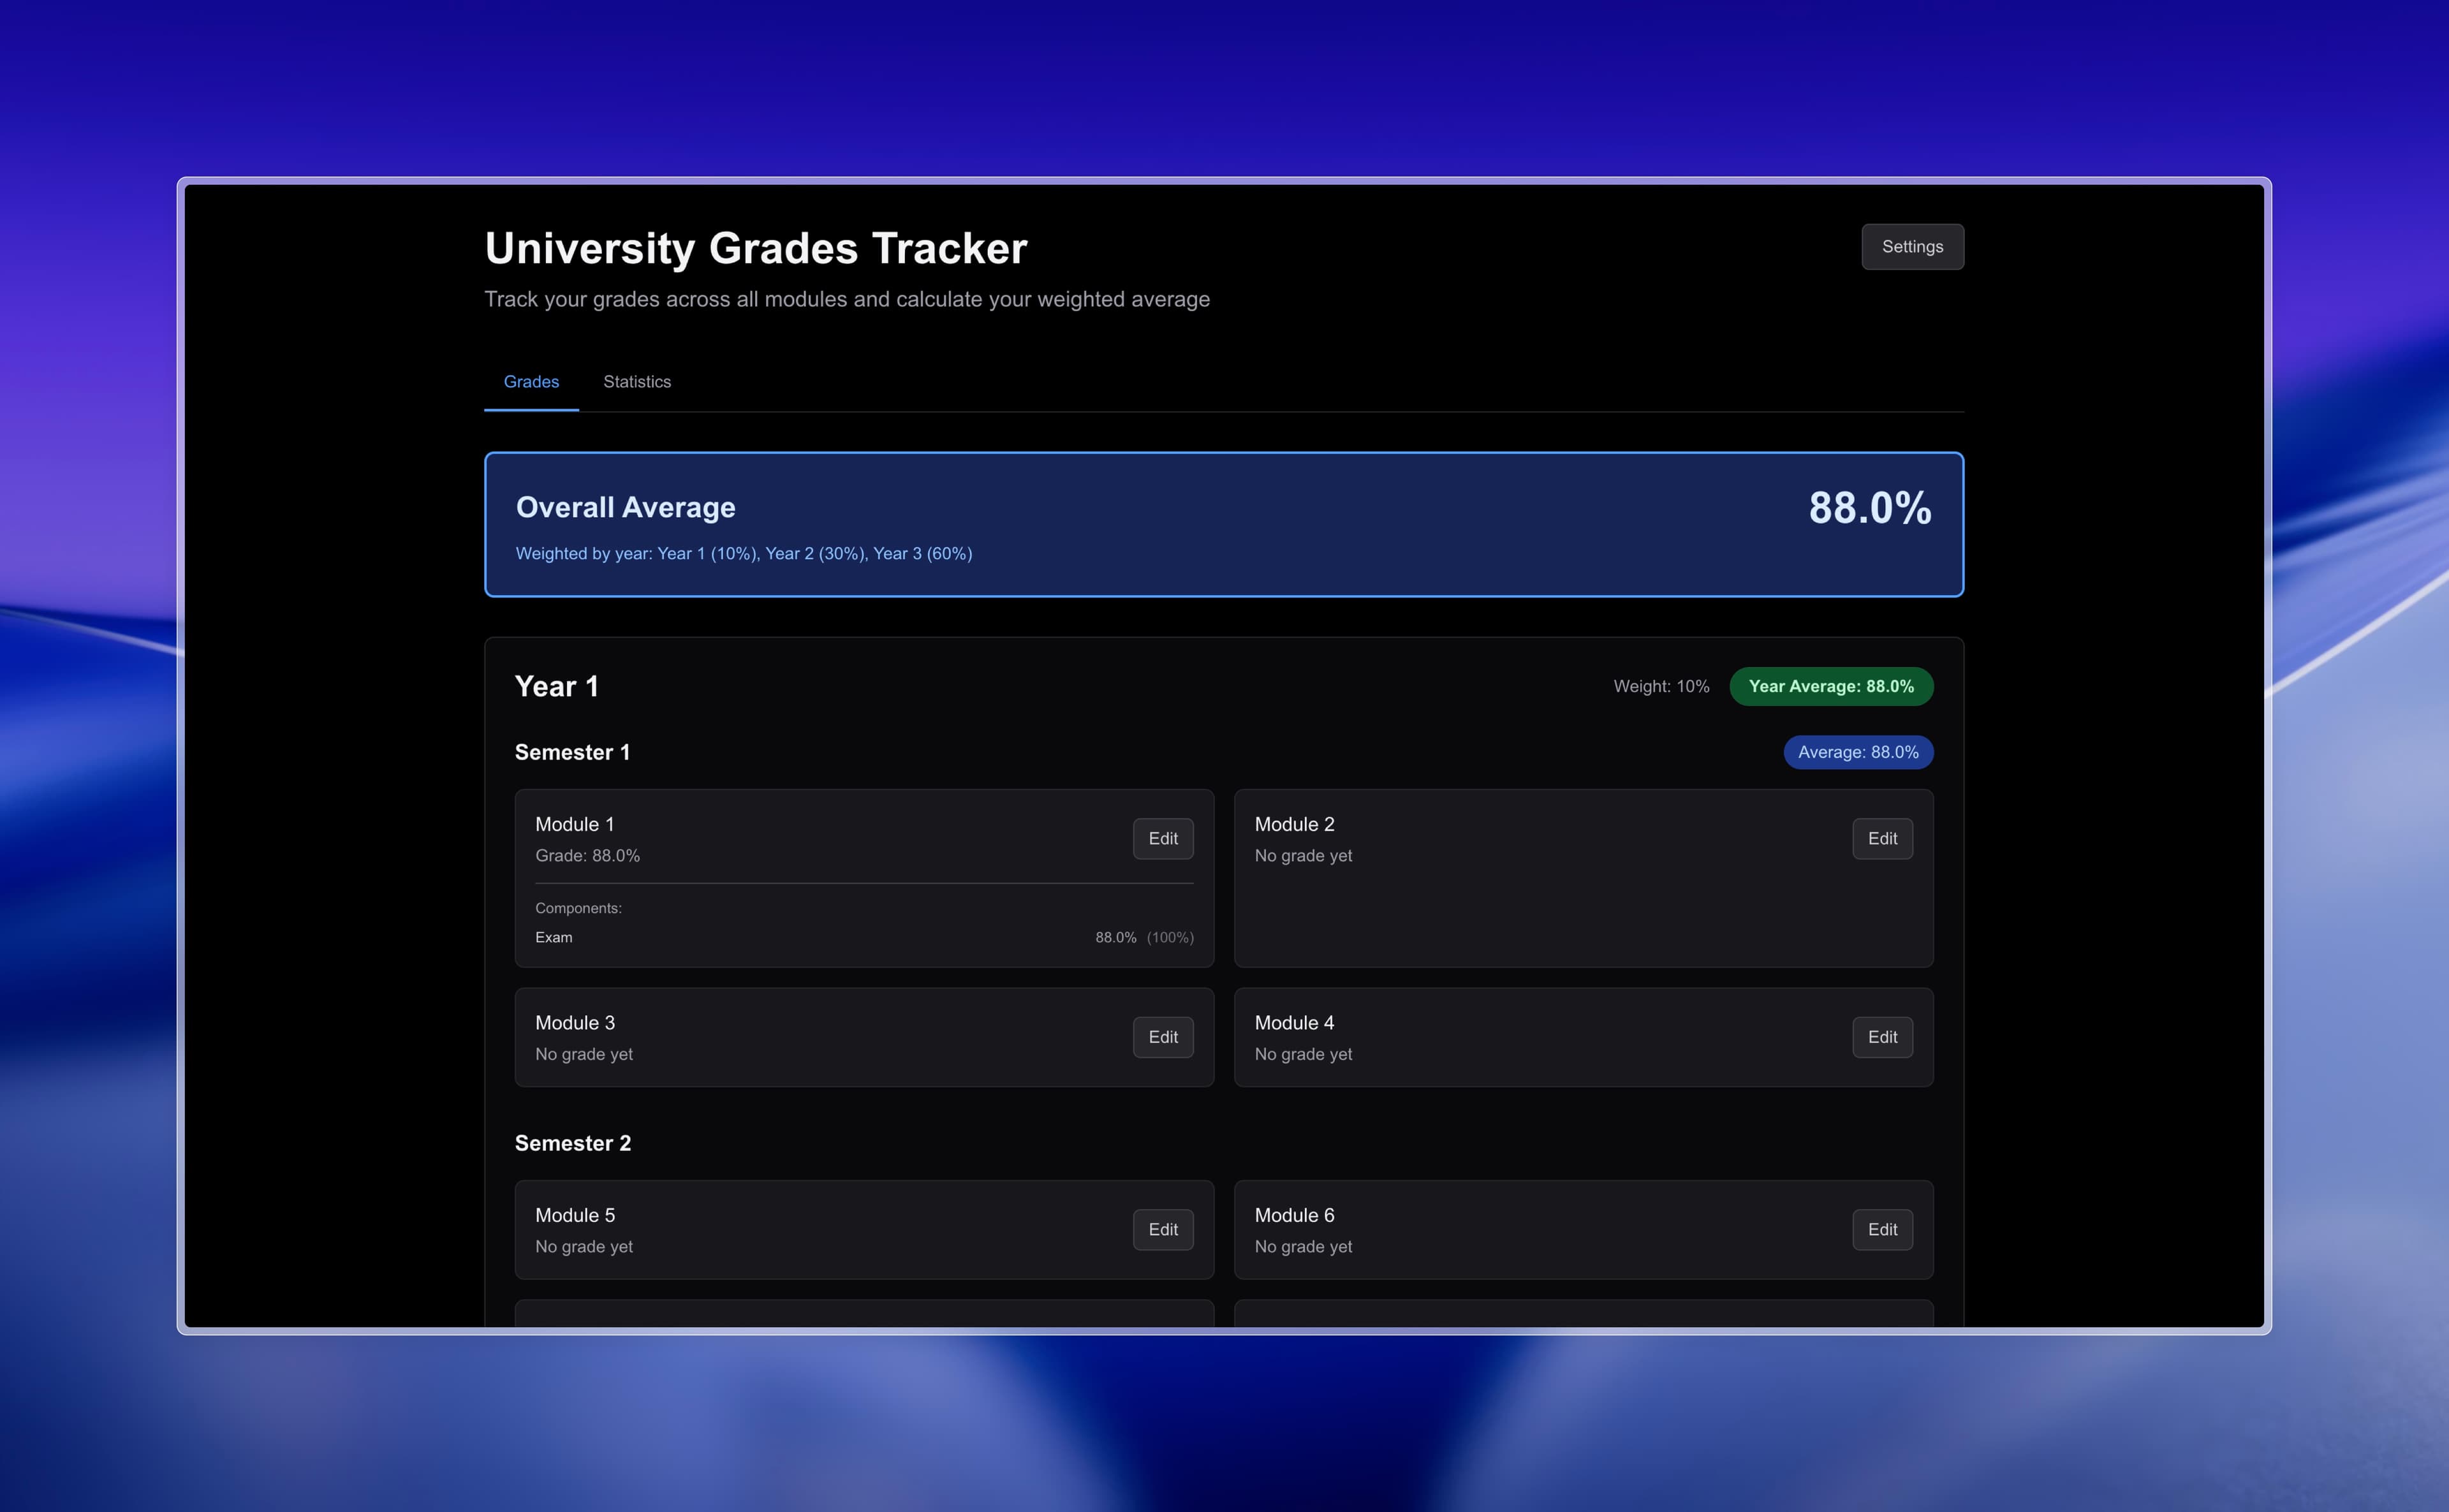2449x1512 pixels.
Task: Click the Year 1 heading
Action: pyautogui.click(x=556, y=687)
